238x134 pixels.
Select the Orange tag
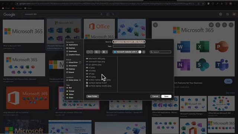[70, 91]
